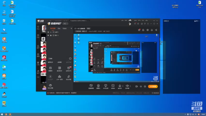Open the layout panel icon in header
This screenshot has width=206, height=116.
click(148, 30)
